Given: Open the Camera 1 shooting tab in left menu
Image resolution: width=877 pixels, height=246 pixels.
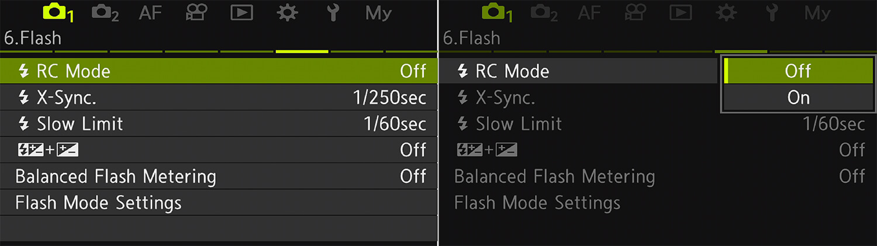Looking at the screenshot, I should 58,13.
